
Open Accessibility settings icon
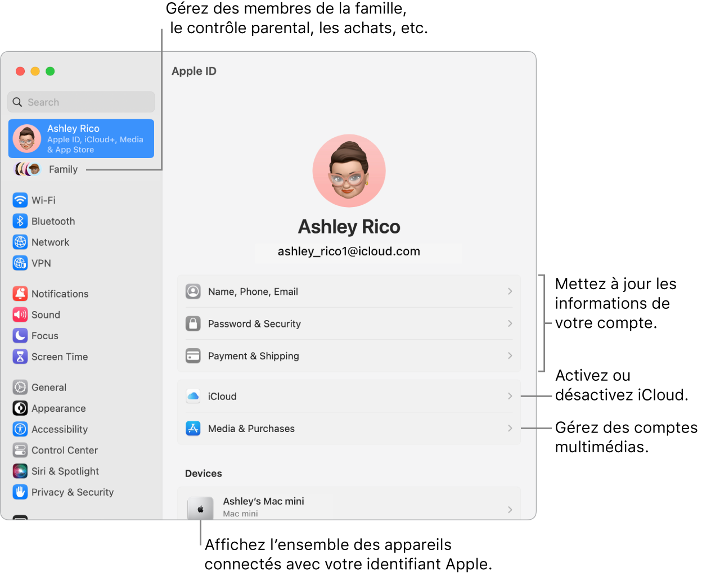[20, 429]
